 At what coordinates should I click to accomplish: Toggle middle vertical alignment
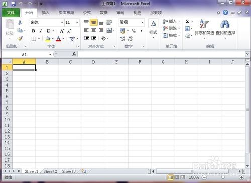click(94, 22)
